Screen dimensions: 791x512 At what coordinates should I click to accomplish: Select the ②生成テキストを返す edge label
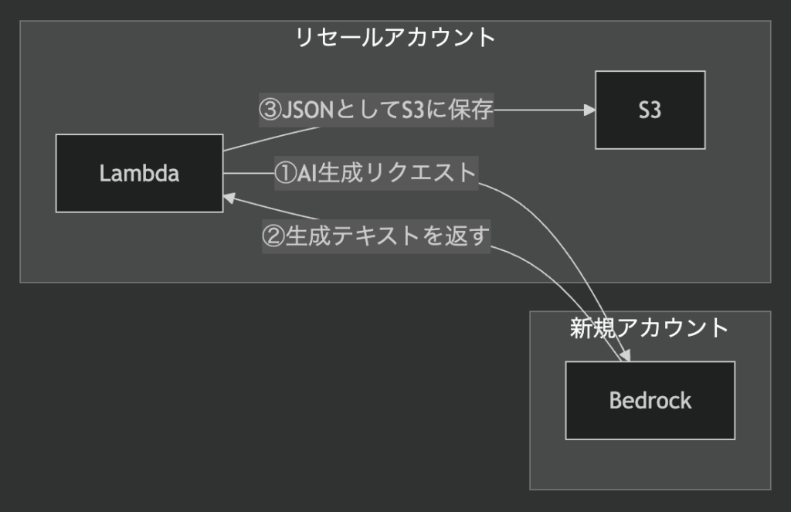coord(376,236)
